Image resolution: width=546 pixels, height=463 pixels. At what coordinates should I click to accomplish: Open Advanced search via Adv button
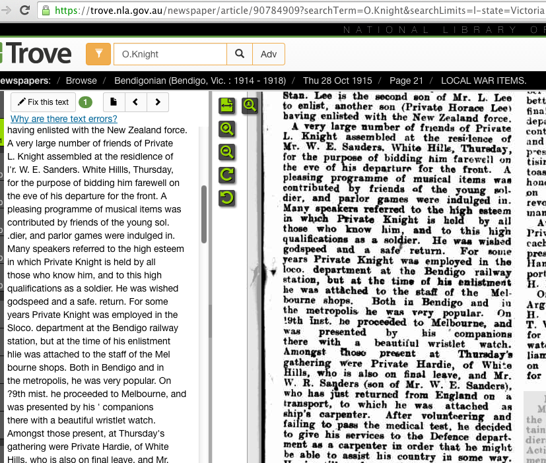pyautogui.click(x=269, y=54)
